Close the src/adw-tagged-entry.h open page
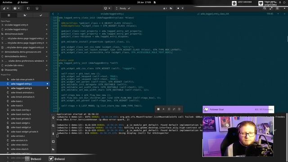288x162 pixels. click(x=47, y=25)
